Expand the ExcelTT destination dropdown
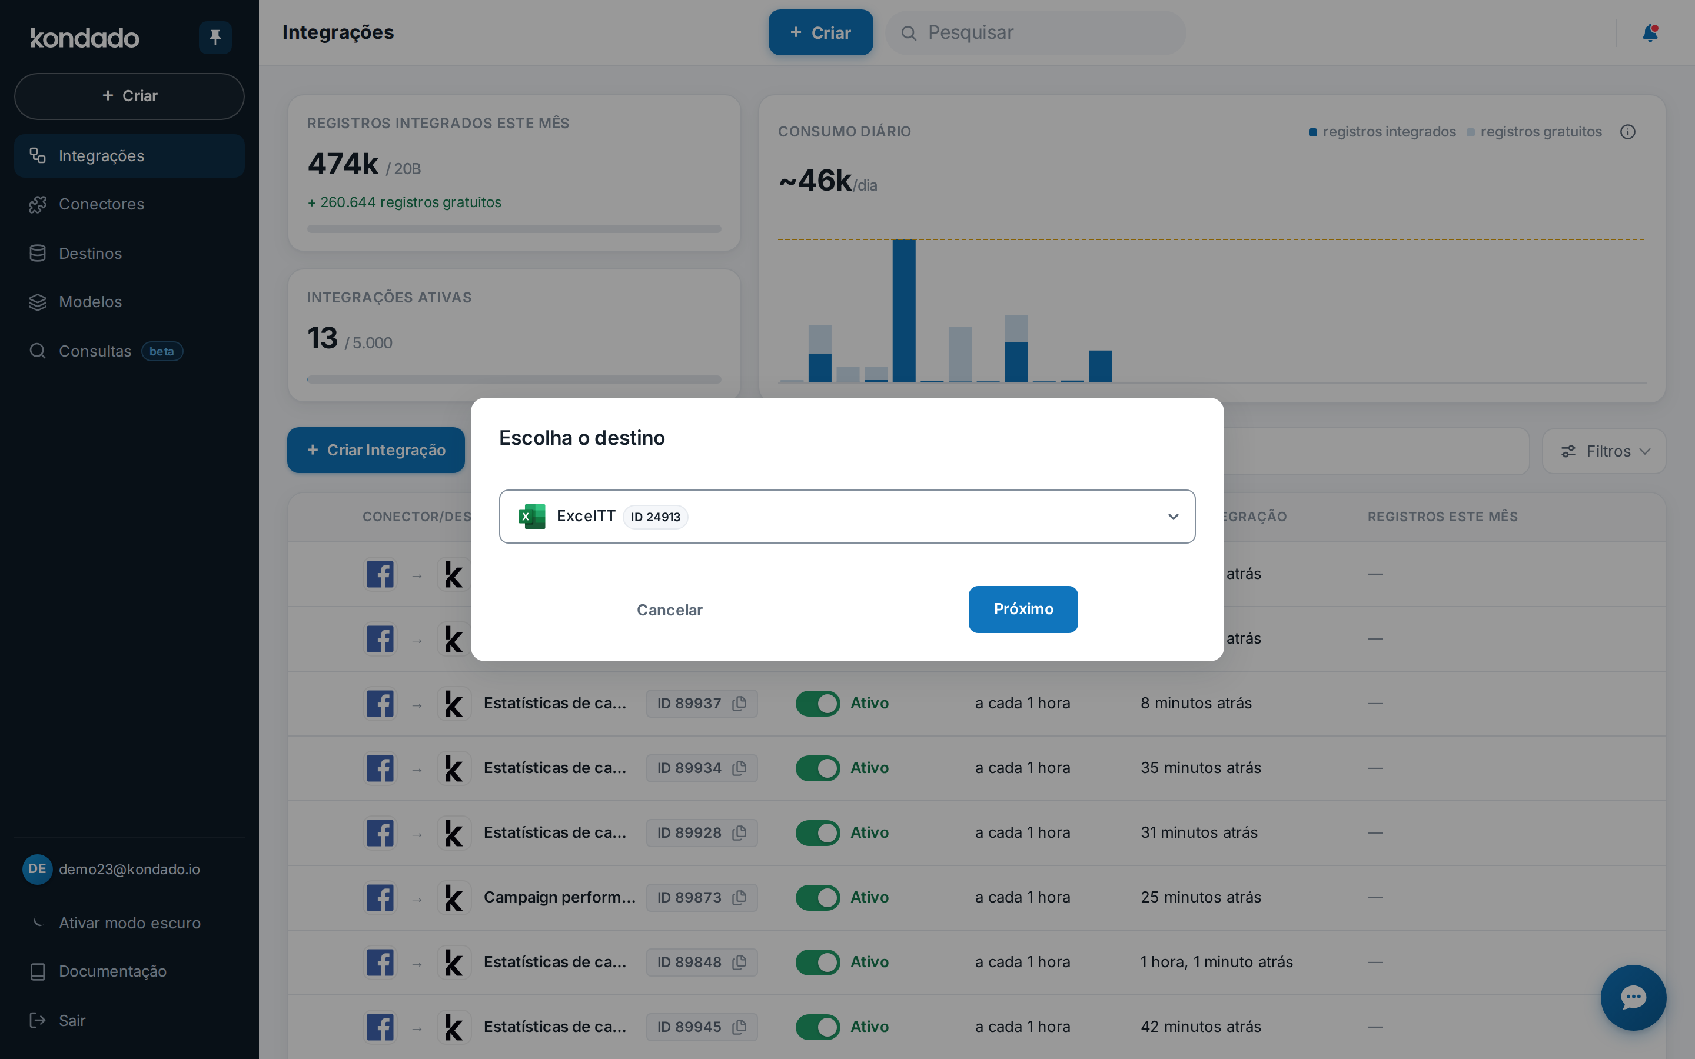 click(847, 516)
